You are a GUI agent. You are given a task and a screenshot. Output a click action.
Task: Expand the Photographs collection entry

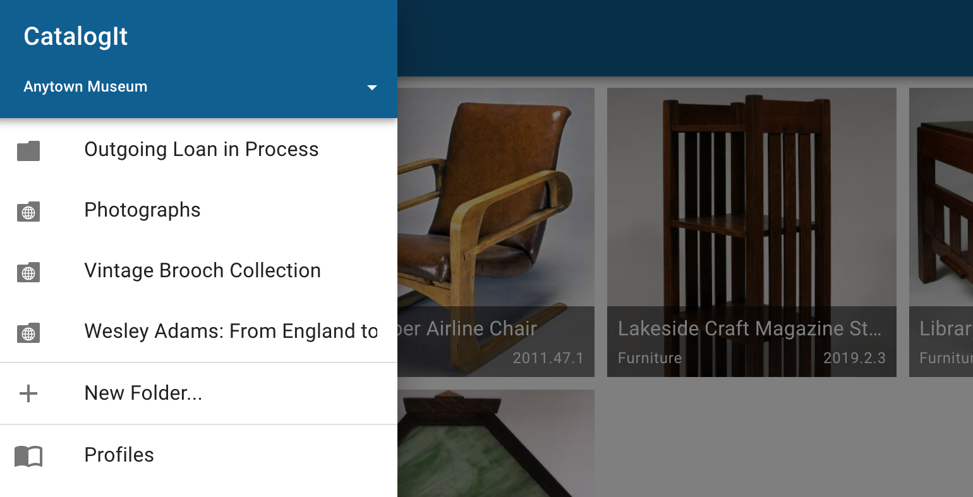point(142,210)
